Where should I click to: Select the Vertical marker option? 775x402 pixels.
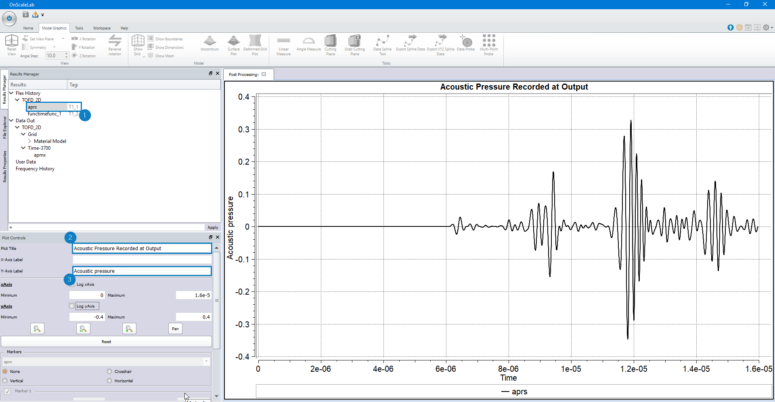(5, 381)
